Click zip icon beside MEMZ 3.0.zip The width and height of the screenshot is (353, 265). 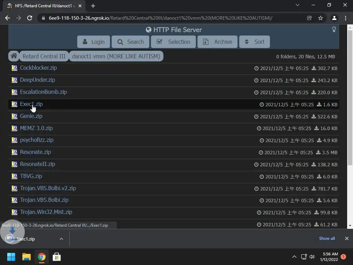[14, 128]
